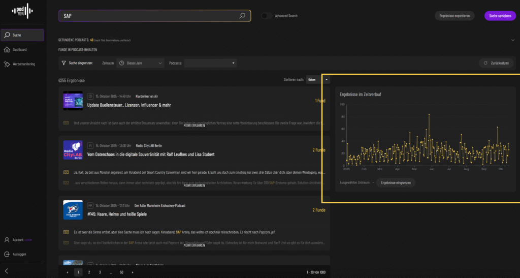Image resolution: width=520 pixels, height=278 pixels.
Task: Click the Account person icon
Action: point(7,239)
